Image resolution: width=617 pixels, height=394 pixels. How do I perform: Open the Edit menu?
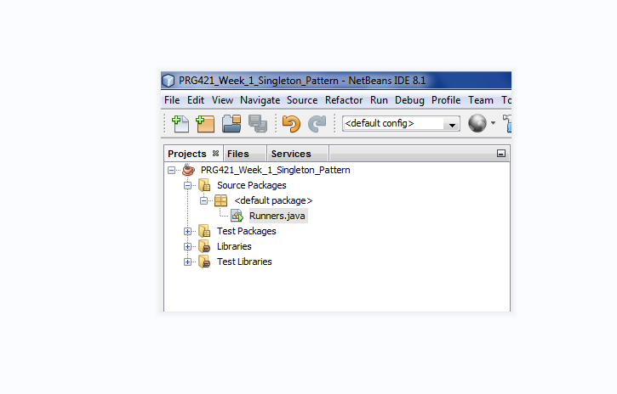pos(196,100)
